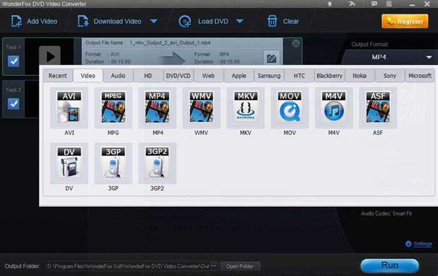Open the edit pencil icon for Task 1
The height and width of the screenshot is (276, 438).
click(272, 58)
